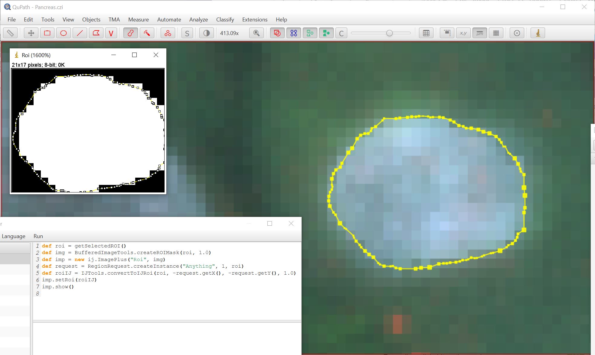
Task: Open the Classify menu
Action: coord(225,19)
